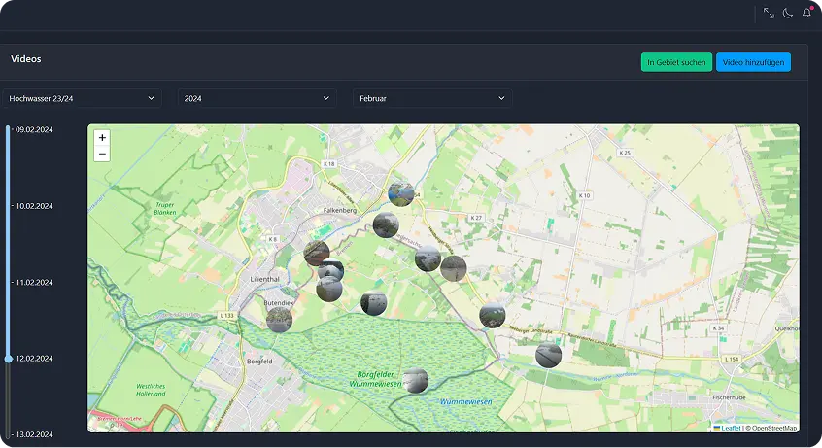822x448 pixels.
Task: Select the 13.02.2024 timeline date
Action: coord(34,434)
